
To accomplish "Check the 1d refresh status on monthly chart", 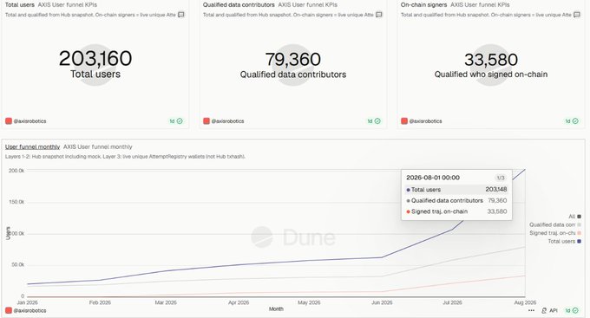I will (x=572, y=310).
